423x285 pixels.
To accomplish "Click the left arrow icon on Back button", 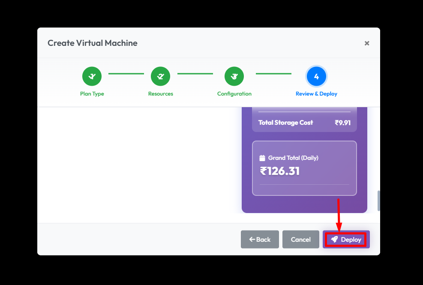I will 252,240.
